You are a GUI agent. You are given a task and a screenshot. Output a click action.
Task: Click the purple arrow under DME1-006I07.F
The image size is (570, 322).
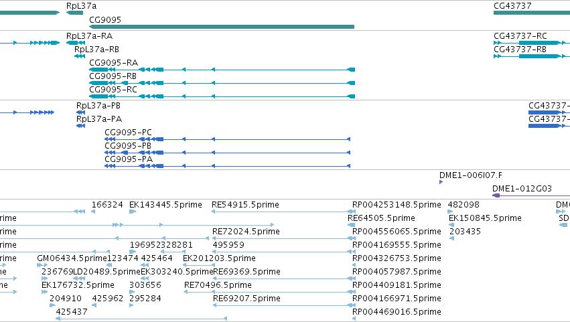pos(441,182)
